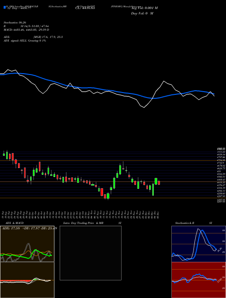Click the 'Avg Vol: 0.001 M' label
Viewport: 226px width, 298px height.
click(x=144, y=8)
